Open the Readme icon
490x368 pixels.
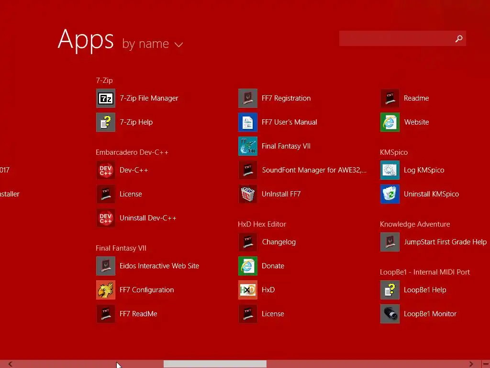pos(390,98)
